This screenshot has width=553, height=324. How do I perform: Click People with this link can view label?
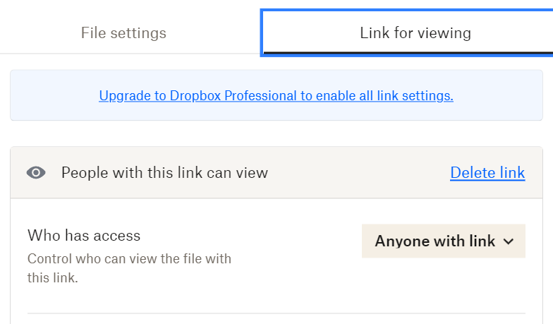click(x=164, y=172)
